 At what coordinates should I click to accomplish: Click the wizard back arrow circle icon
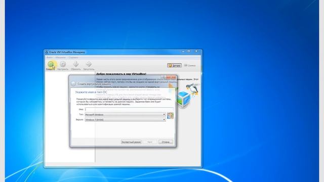pos(73,83)
